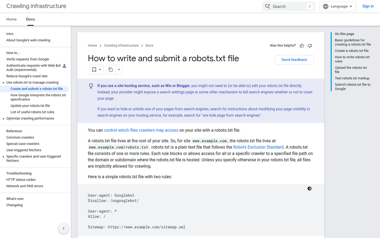Open Reduce Google's crawl rate
Viewport: 380px width, 238px height.
pyautogui.click(x=27, y=76)
